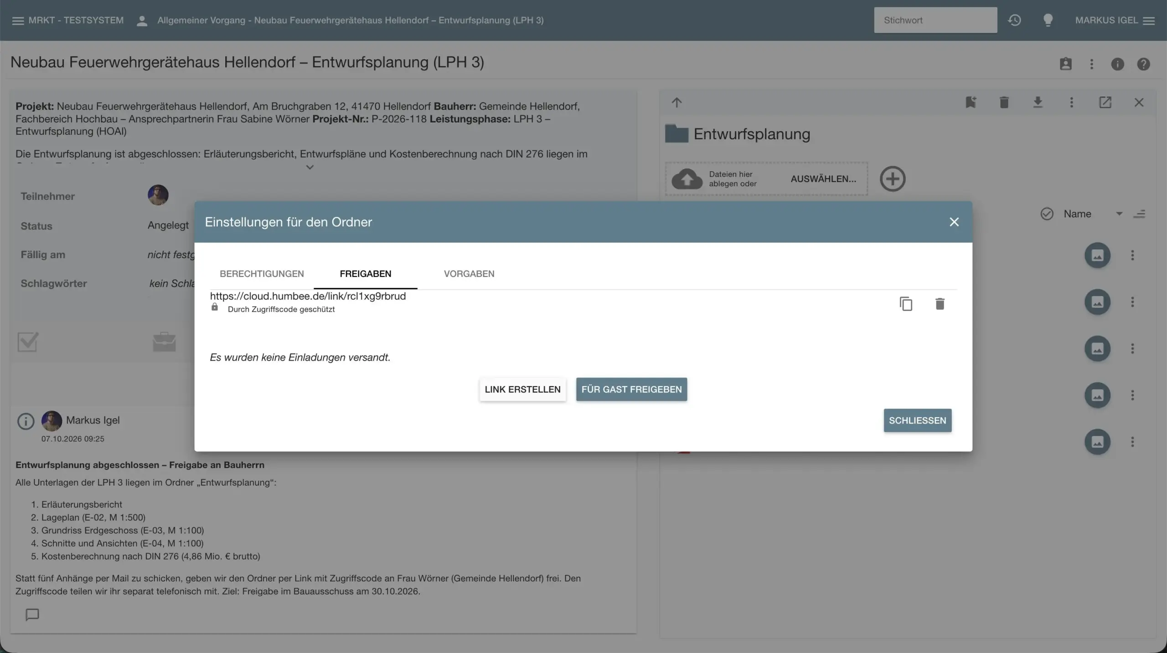
Task: Open the three-dot menu in the title row
Action: click(1091, 64)
